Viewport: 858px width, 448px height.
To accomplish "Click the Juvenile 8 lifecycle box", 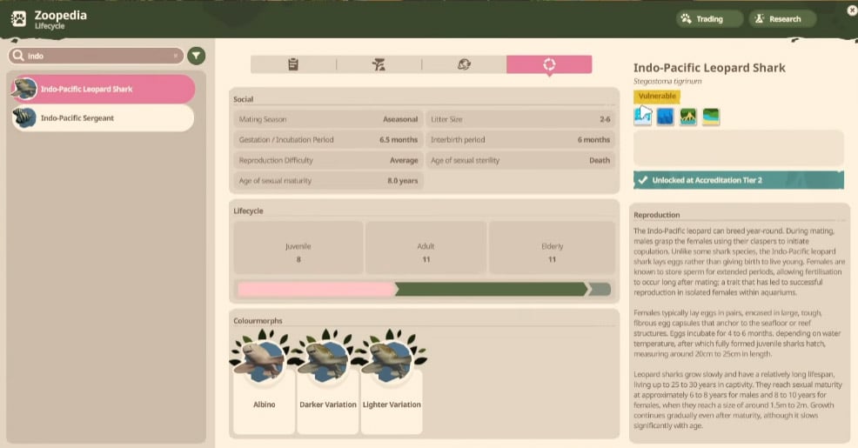I will pos(298,248).
